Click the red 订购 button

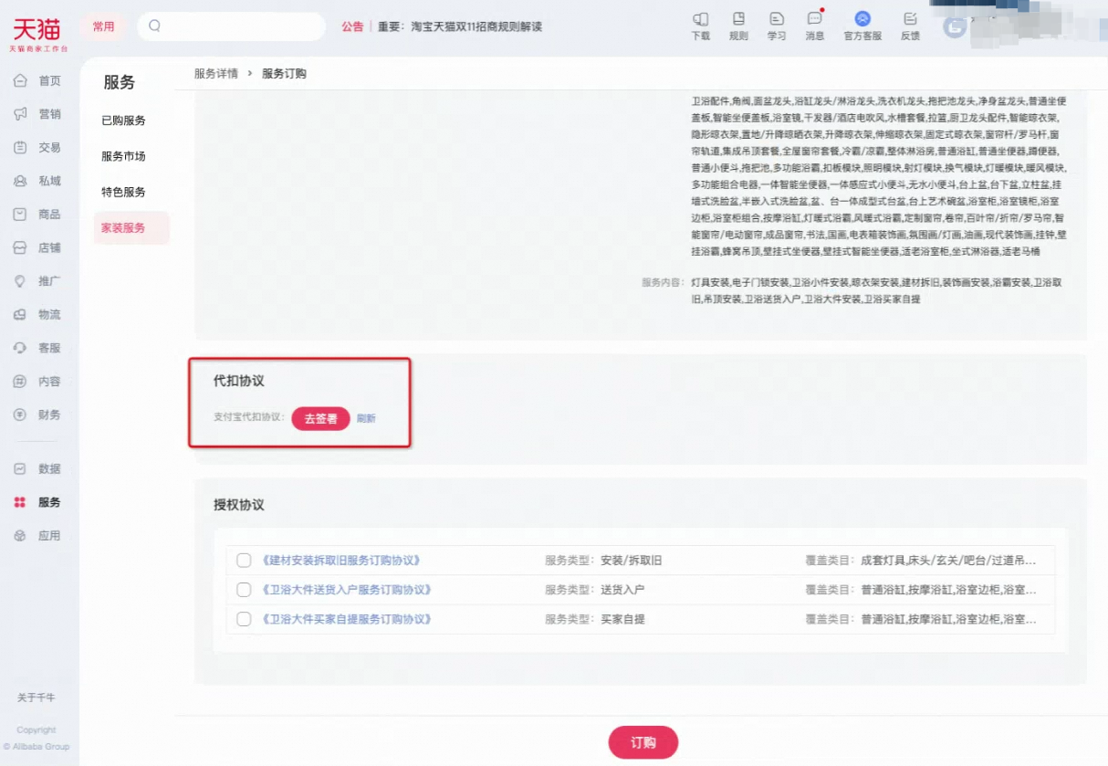pyautogui.click(x=643, y=742)
